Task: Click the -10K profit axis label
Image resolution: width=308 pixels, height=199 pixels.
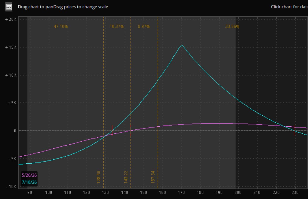Action: point(11,186)
